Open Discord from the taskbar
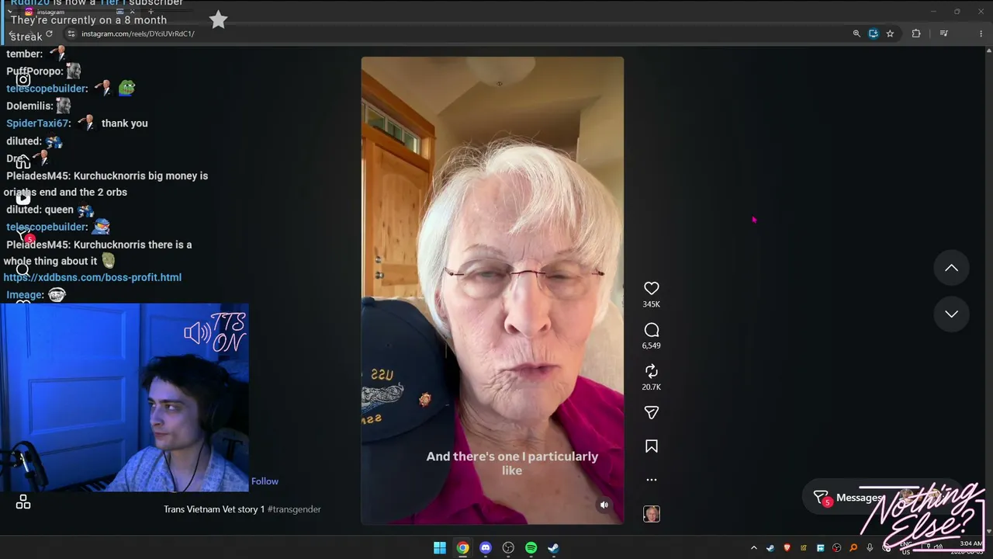 (x=486, y=548)
